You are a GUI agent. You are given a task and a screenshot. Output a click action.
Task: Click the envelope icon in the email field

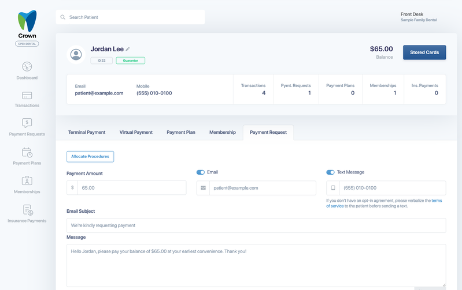tap(203, 188)
